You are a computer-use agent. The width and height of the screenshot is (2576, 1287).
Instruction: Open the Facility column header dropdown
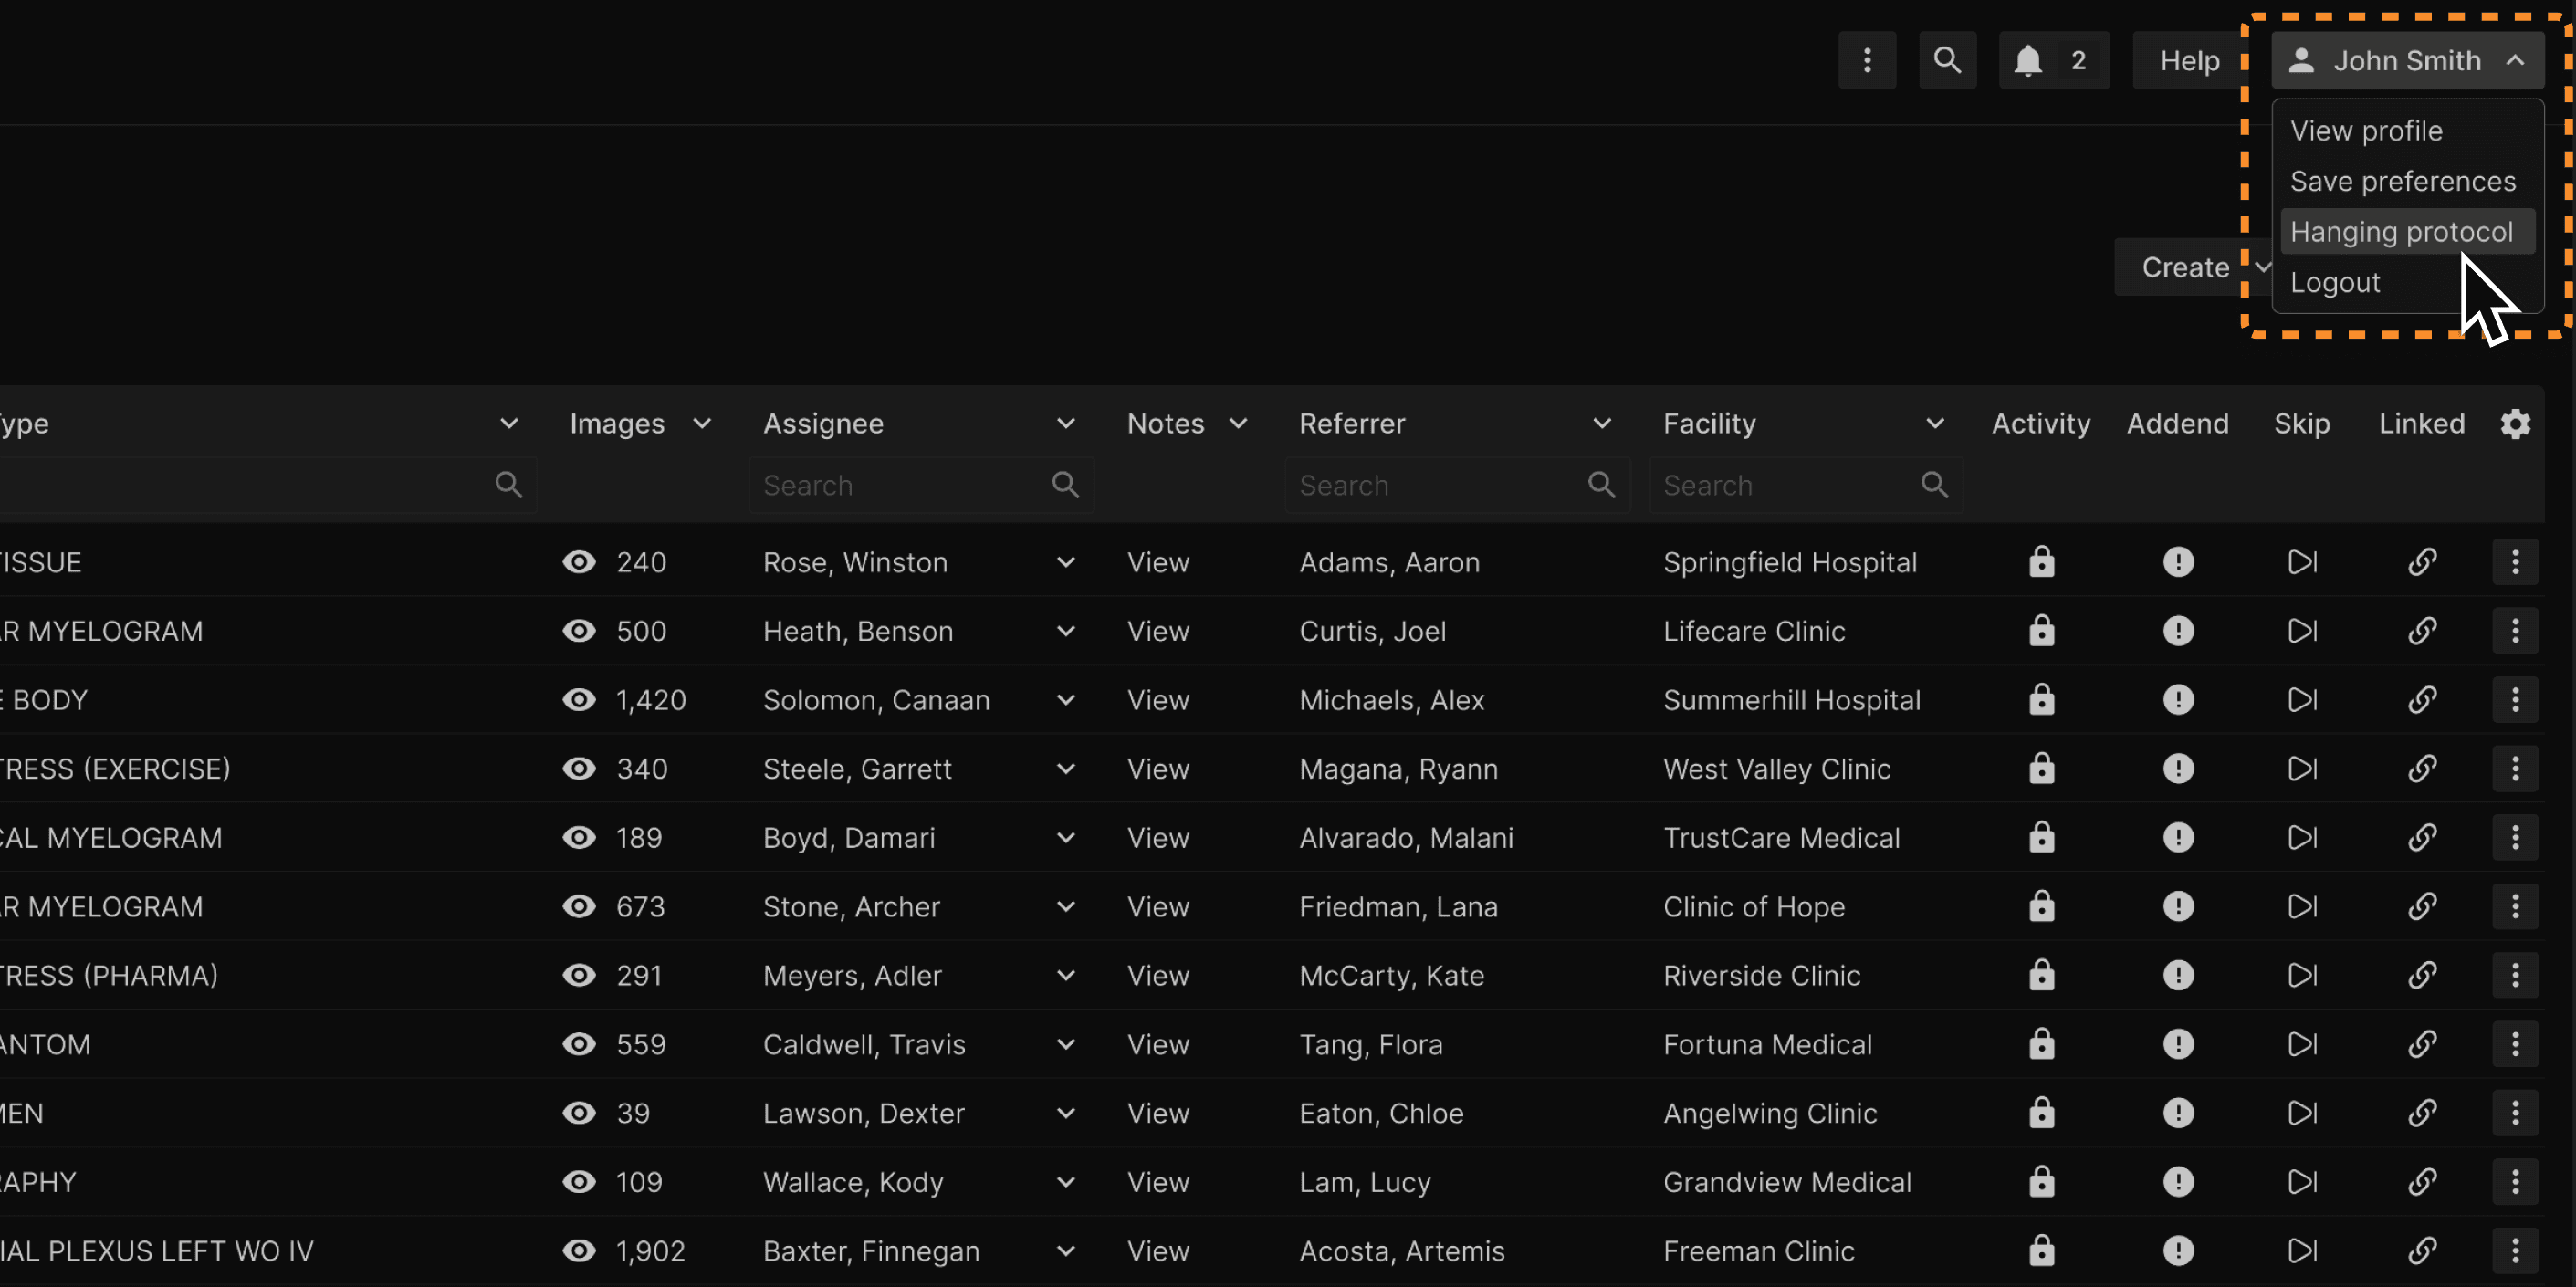click(1934, 424)
